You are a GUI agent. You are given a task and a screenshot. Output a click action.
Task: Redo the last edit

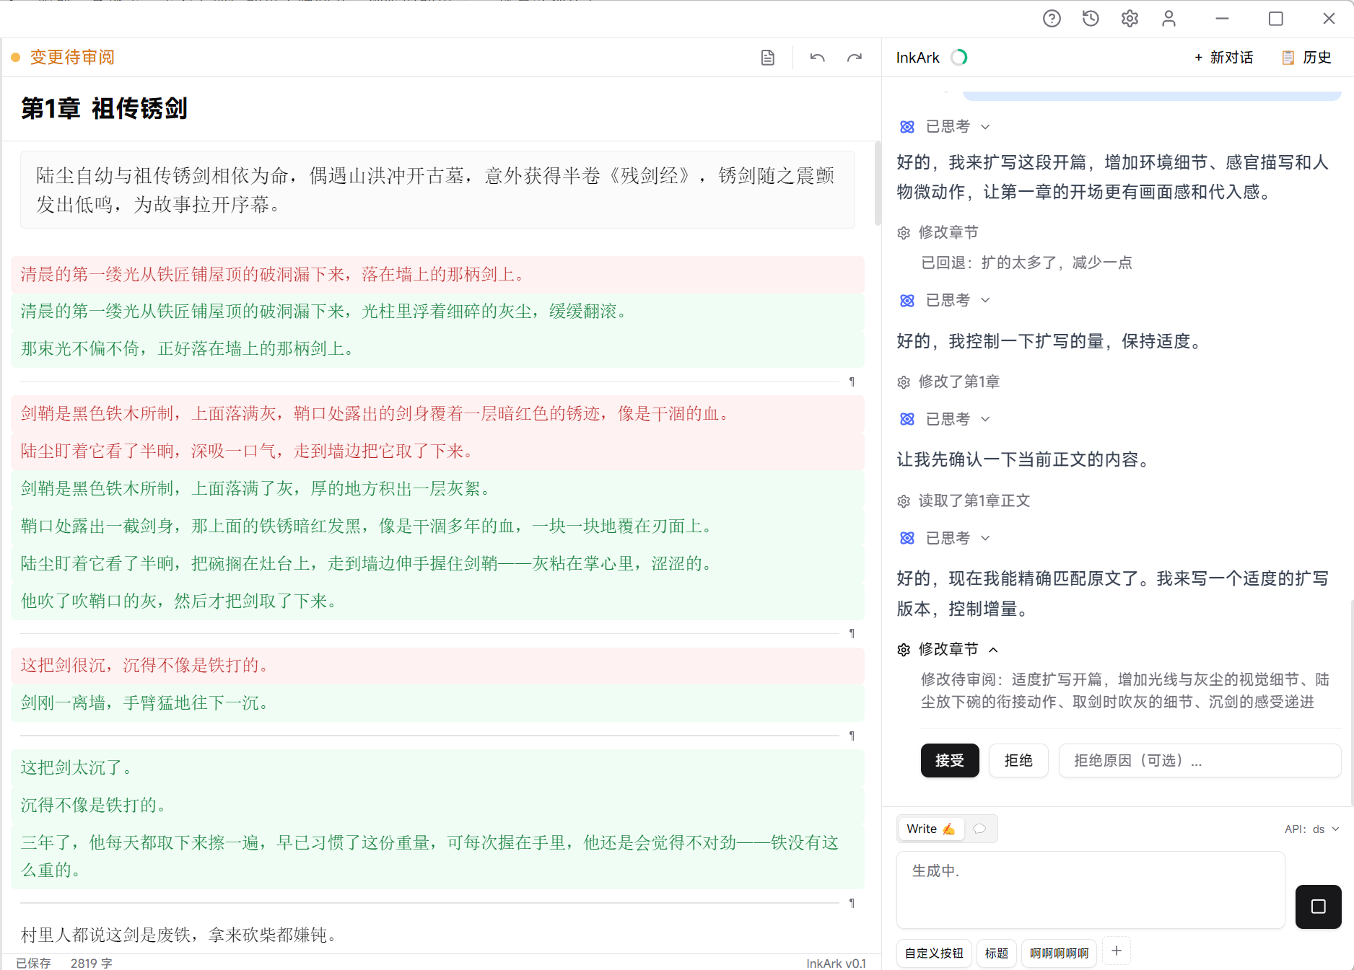click(855, 58)
